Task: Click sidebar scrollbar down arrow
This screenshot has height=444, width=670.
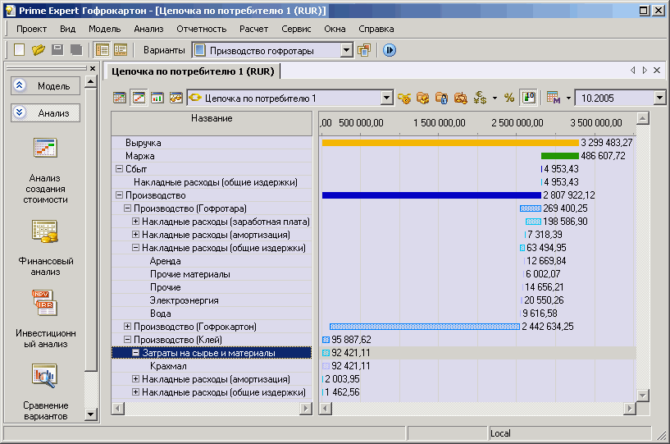Action: click(90, 414)
